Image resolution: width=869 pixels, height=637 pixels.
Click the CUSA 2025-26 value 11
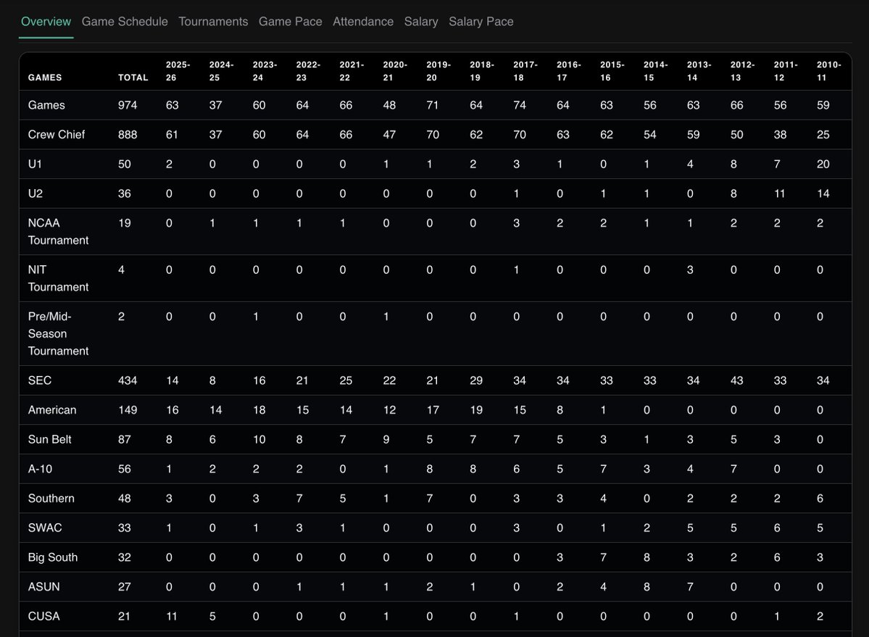tap(172, 616)
